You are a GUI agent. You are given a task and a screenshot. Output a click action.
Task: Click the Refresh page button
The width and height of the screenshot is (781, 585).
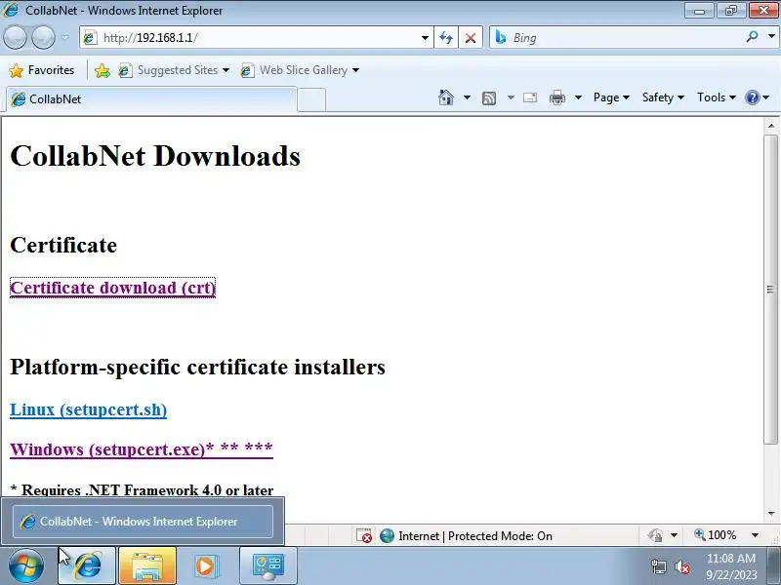click(x=446, y=38)
